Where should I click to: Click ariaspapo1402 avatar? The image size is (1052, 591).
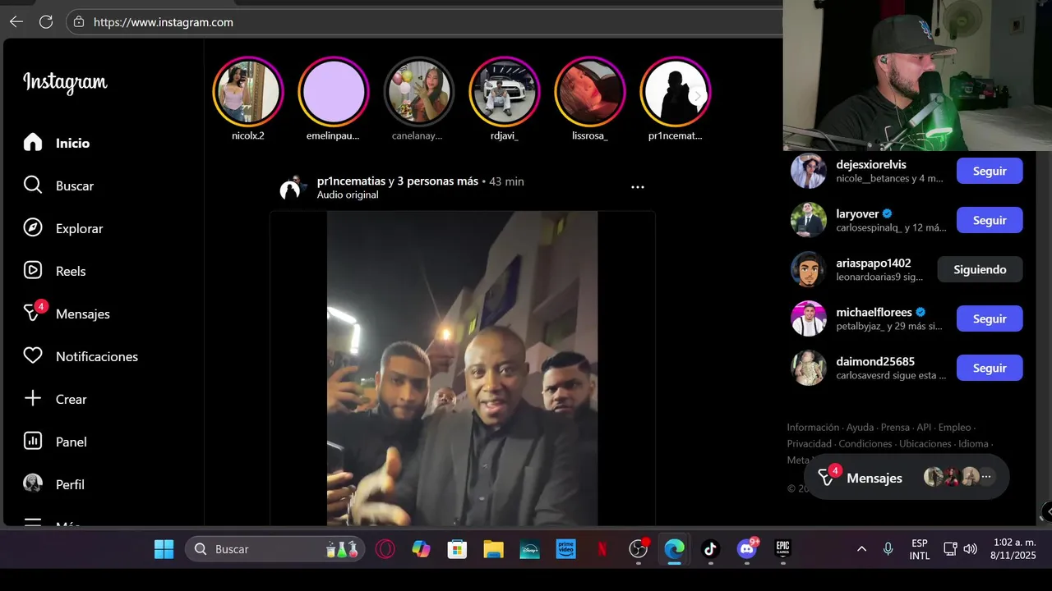(x=809, y=269)
